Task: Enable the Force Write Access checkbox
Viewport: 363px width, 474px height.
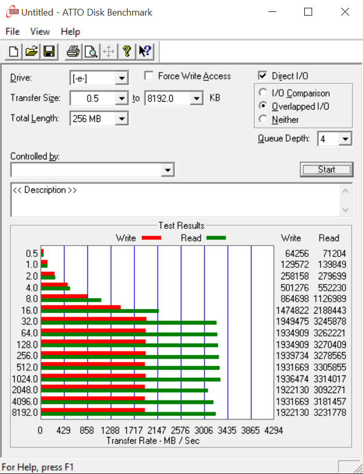Action: click(x=150, y=76)
